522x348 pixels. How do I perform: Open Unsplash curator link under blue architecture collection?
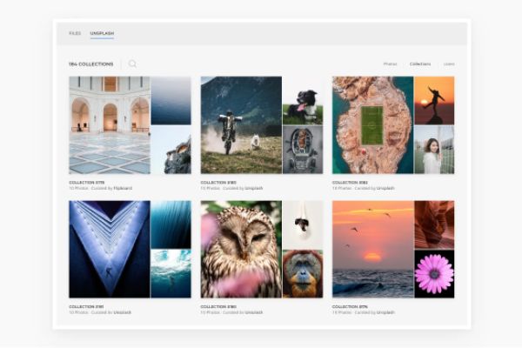pos(122,312)
